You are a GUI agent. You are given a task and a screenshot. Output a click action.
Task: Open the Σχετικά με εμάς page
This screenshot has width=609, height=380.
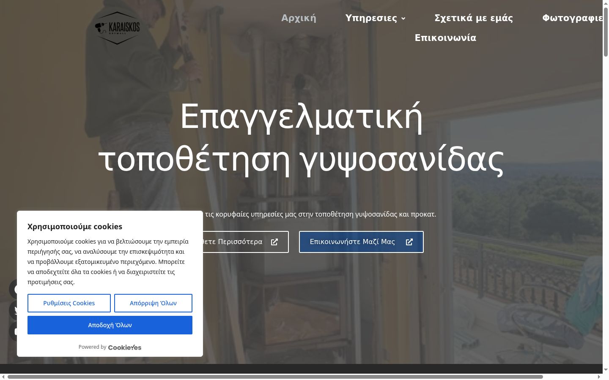[x=474, y=18]
